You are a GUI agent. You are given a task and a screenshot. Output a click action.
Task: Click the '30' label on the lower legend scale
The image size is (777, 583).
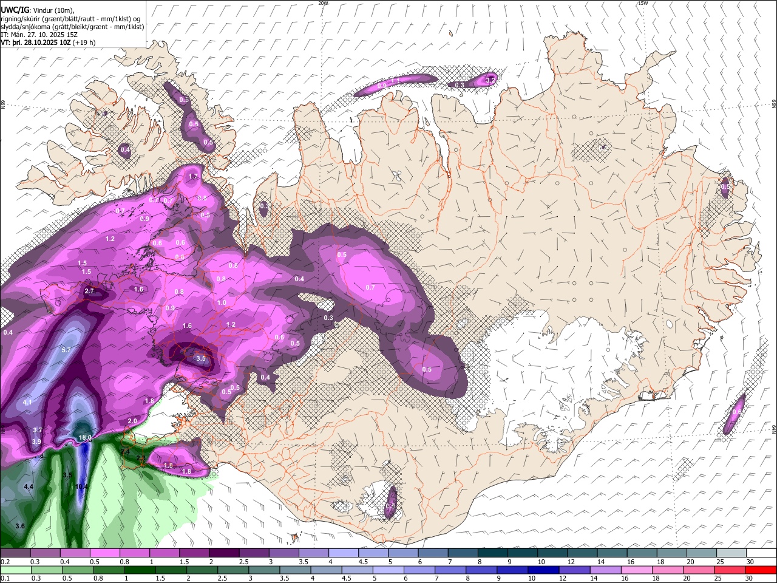(750, 579)
